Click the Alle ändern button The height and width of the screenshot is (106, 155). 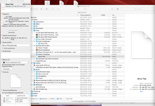pyautogui.click(x=7, y=69)
